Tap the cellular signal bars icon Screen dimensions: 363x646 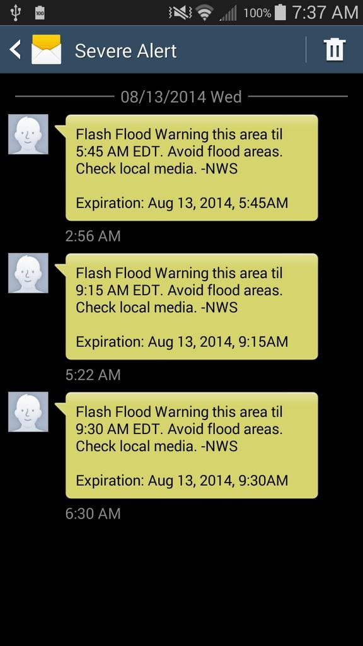pyautogui.click(x=228, y=13)
